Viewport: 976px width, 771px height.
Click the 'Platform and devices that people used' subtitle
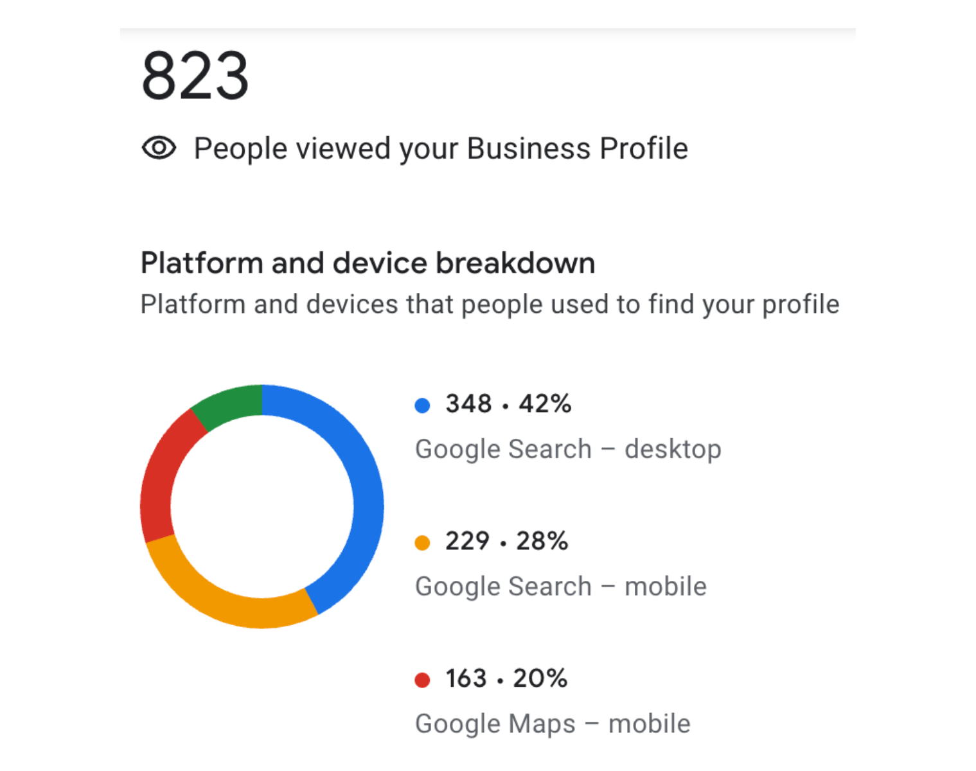tap(490, 304)
